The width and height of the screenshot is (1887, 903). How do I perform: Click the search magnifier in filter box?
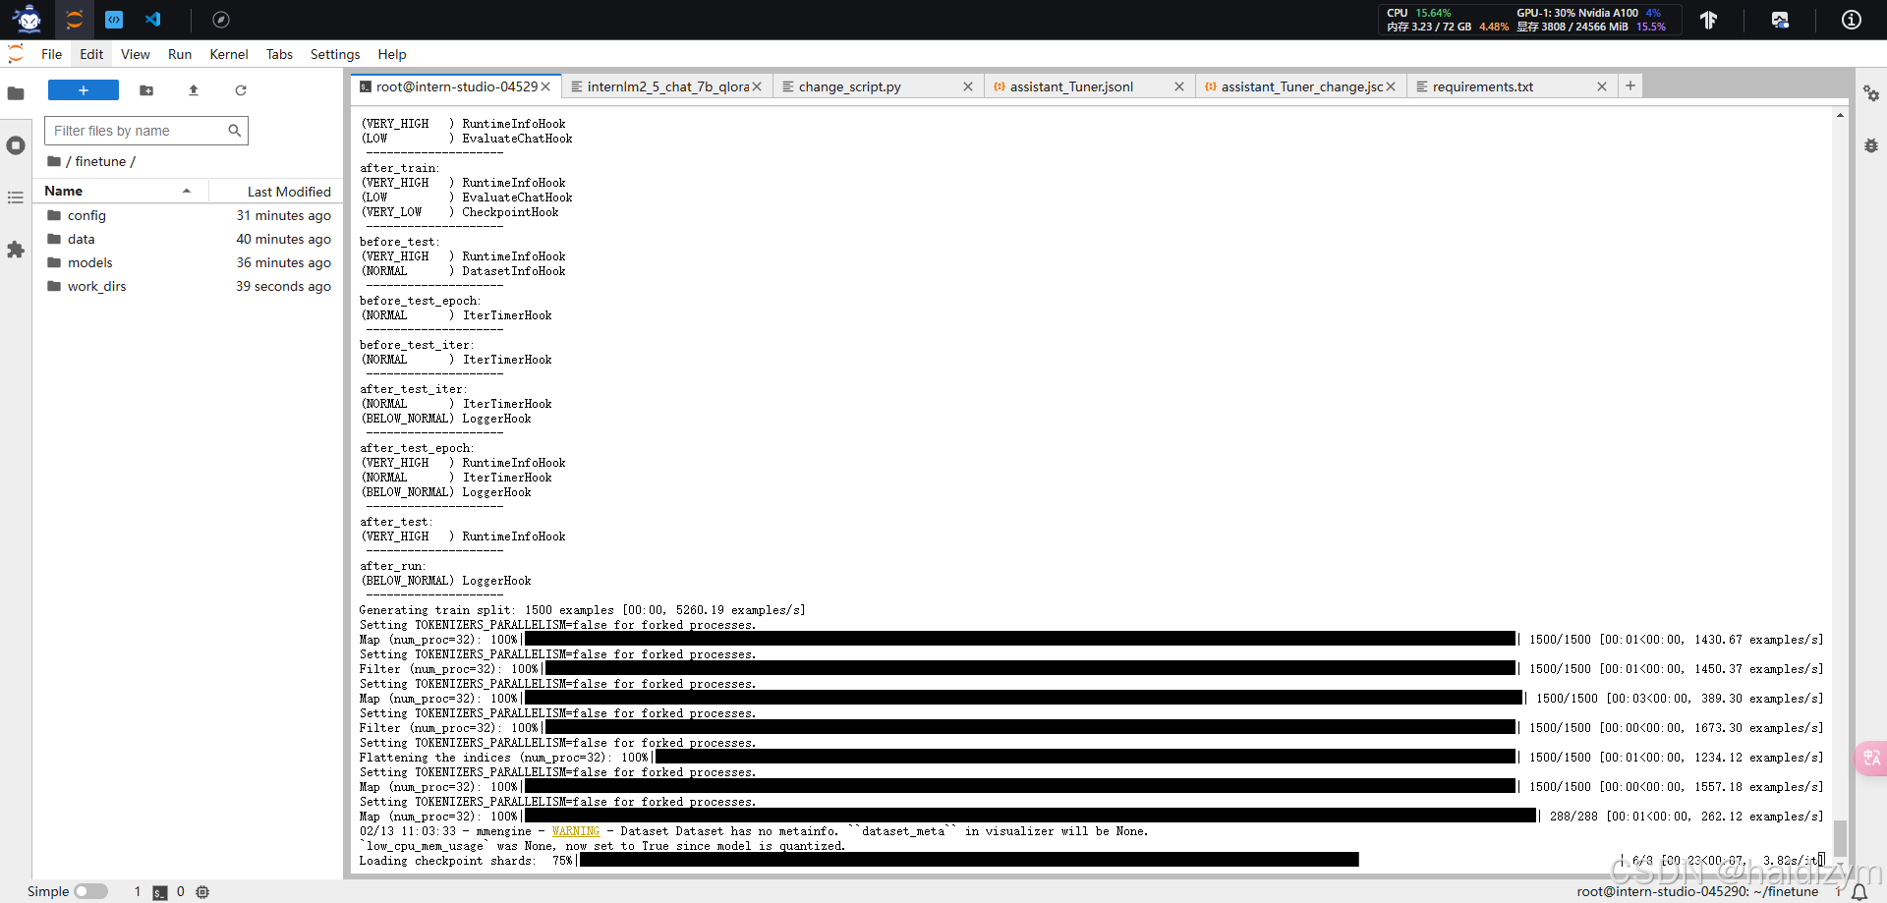pyautogui.click(x=234, y=130)
